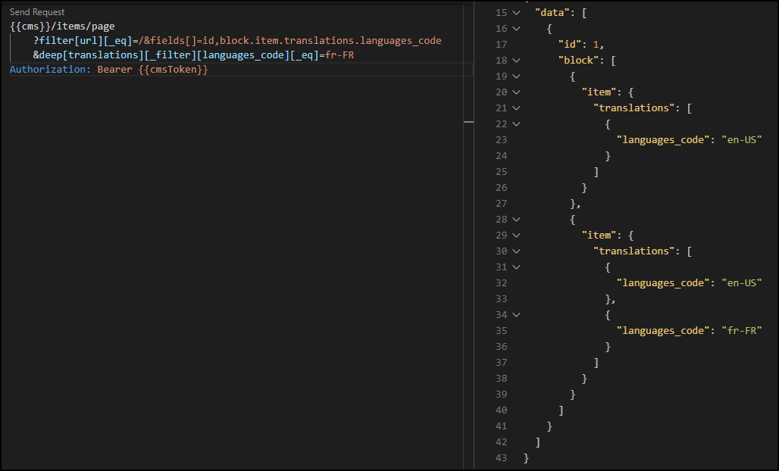Screen dimensions: 779x471
Task: Click line number 17 in the gutter
Action: point(502,45)
